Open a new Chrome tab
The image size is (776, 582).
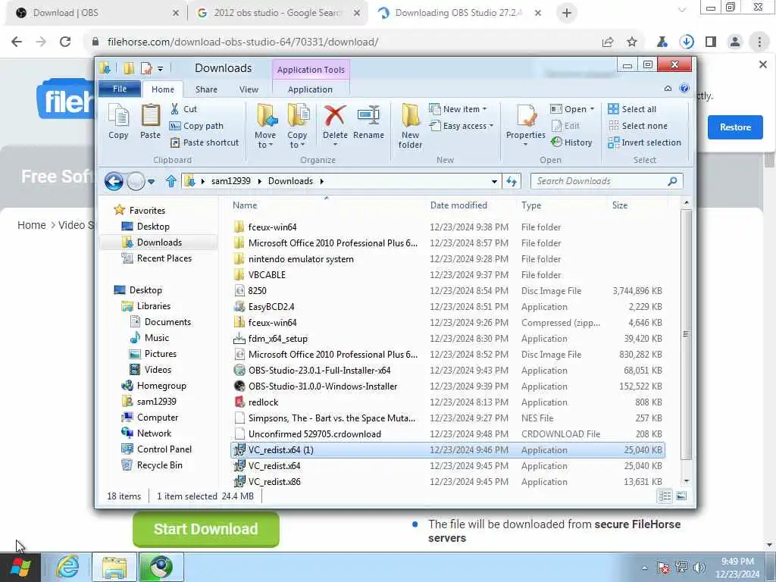567,13
